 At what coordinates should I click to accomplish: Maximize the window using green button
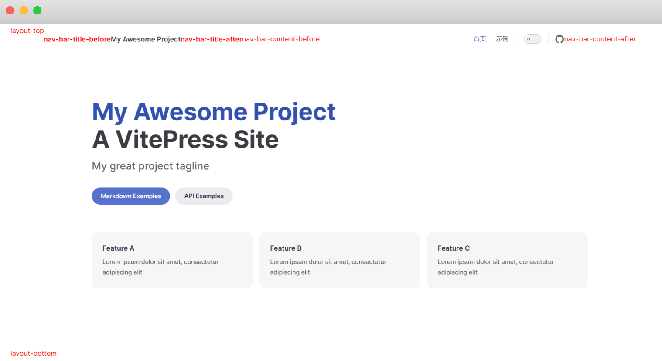point(38,10)
